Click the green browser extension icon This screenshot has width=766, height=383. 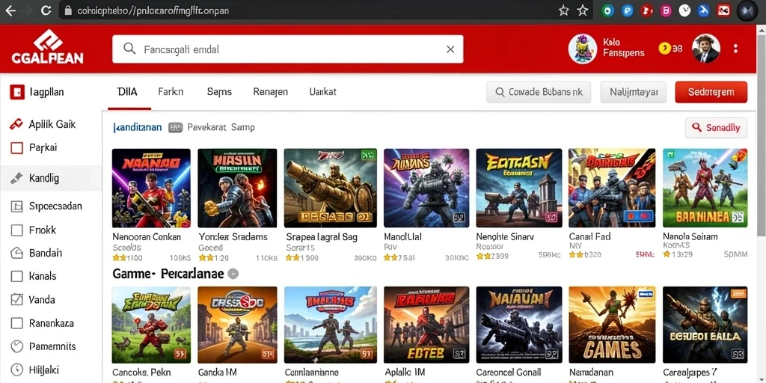607,10
